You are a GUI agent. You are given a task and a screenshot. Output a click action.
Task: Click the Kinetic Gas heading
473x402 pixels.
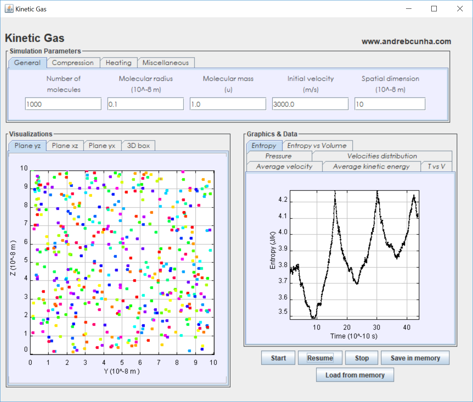[35, 38]
